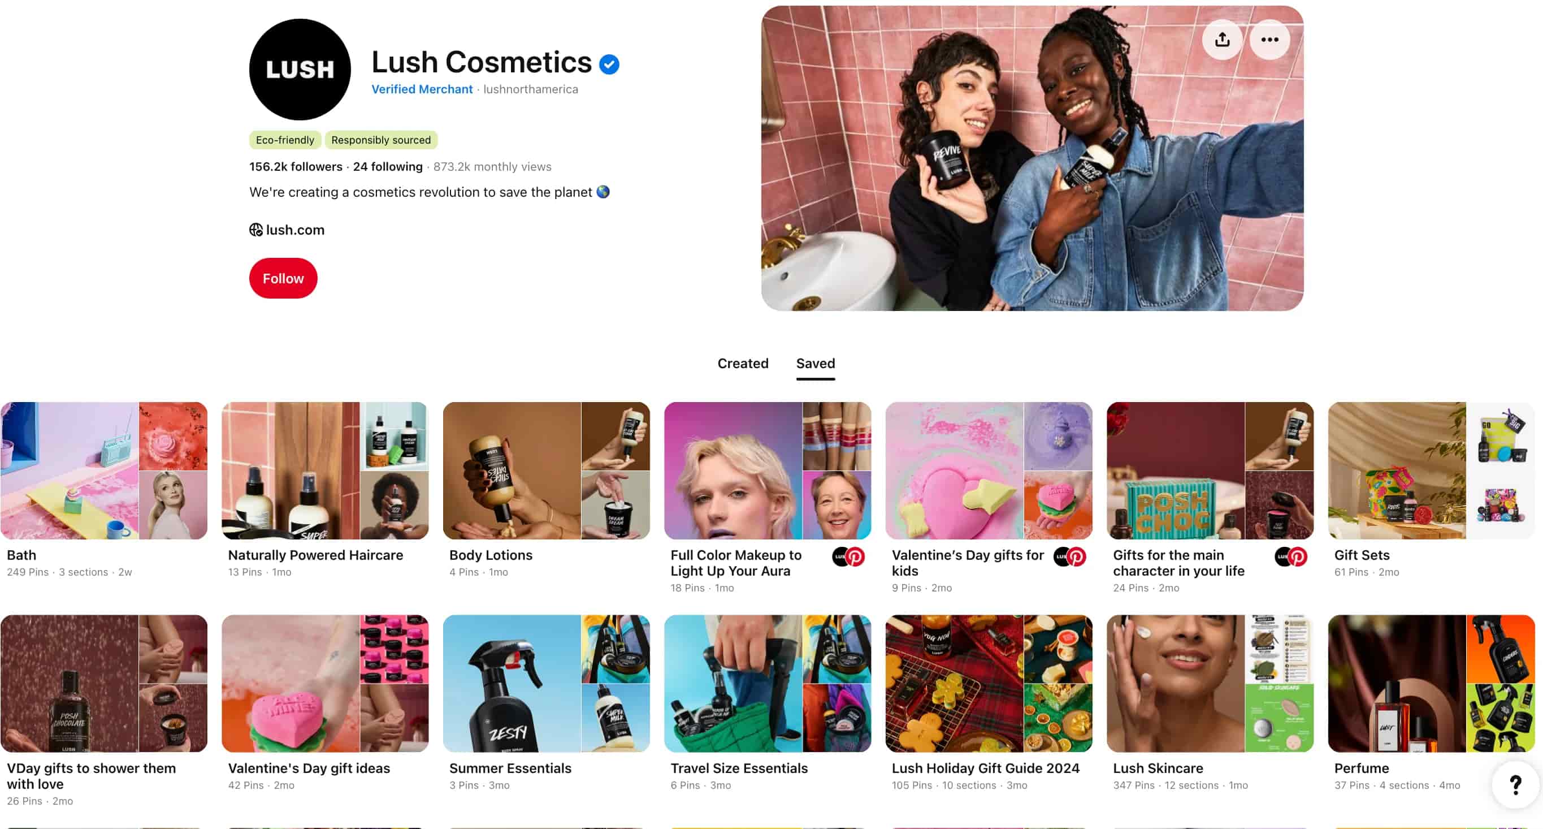Follow Lush Cosmetics
This screenshot has height=829, width=1543.
[x=283, y=278]
